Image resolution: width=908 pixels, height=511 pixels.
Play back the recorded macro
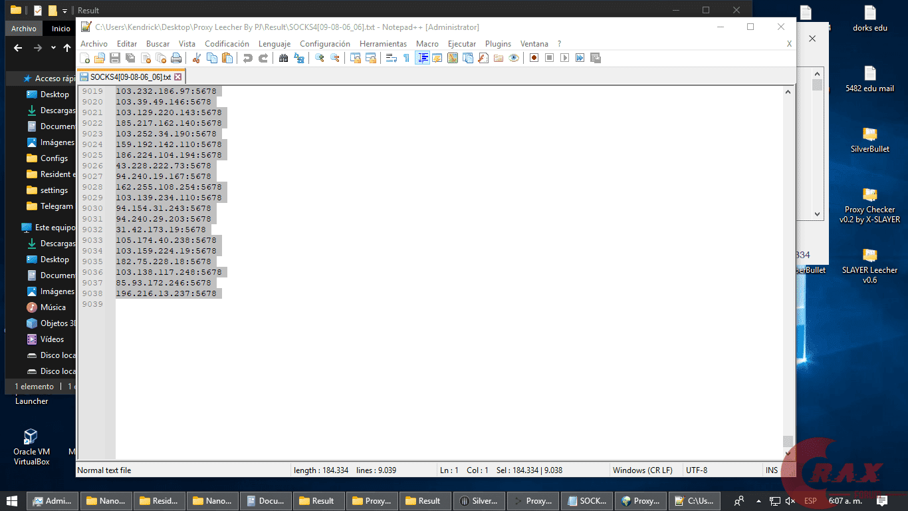pos(564,58)
